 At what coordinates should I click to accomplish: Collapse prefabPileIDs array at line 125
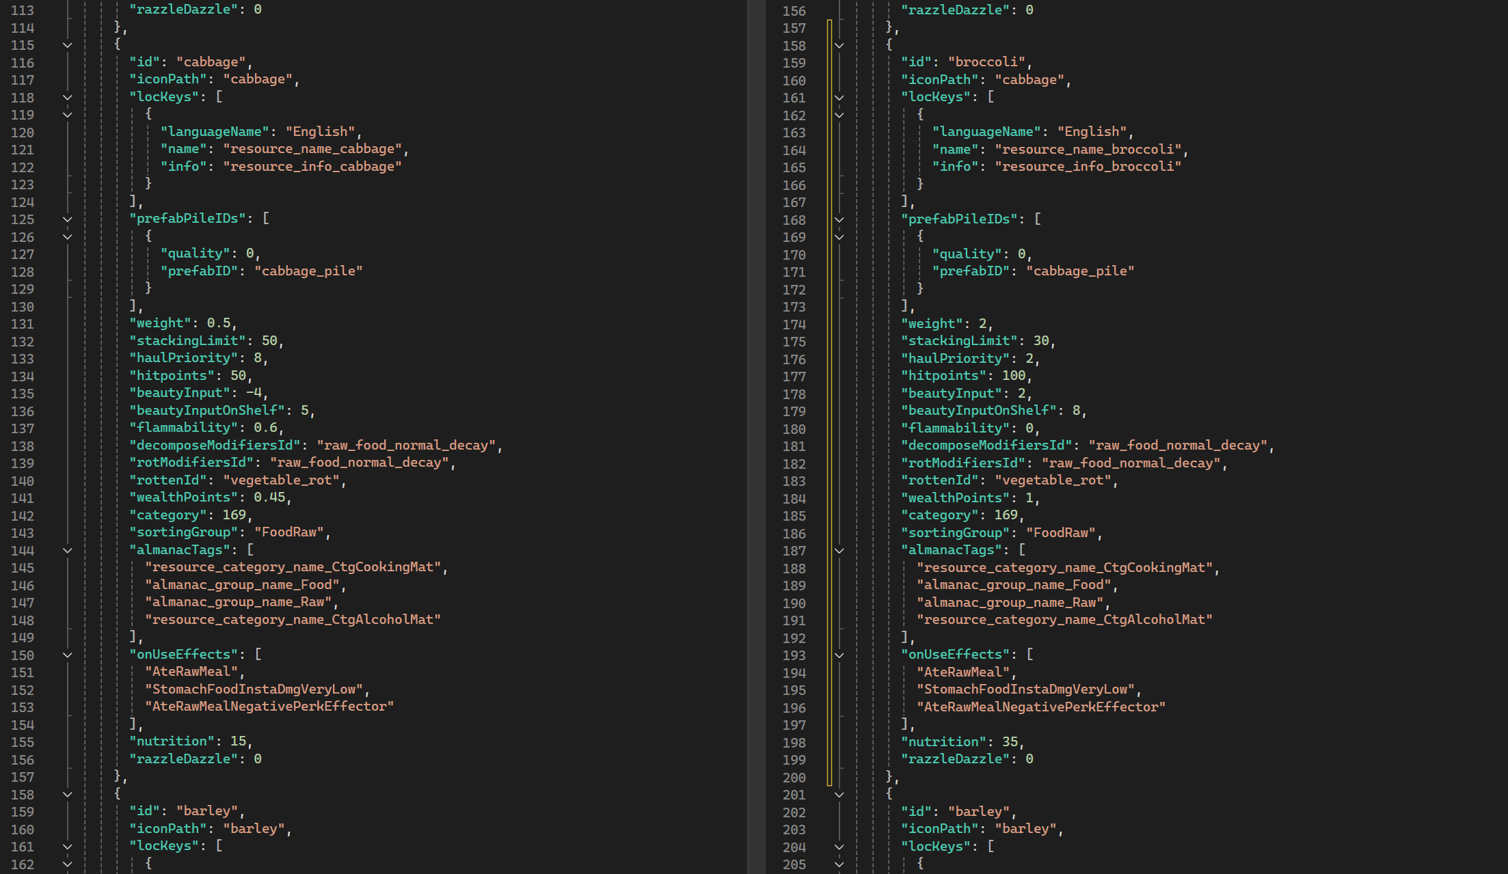67,219
